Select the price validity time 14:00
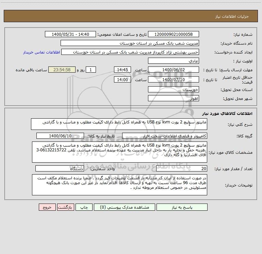 (x=122, y=79)
